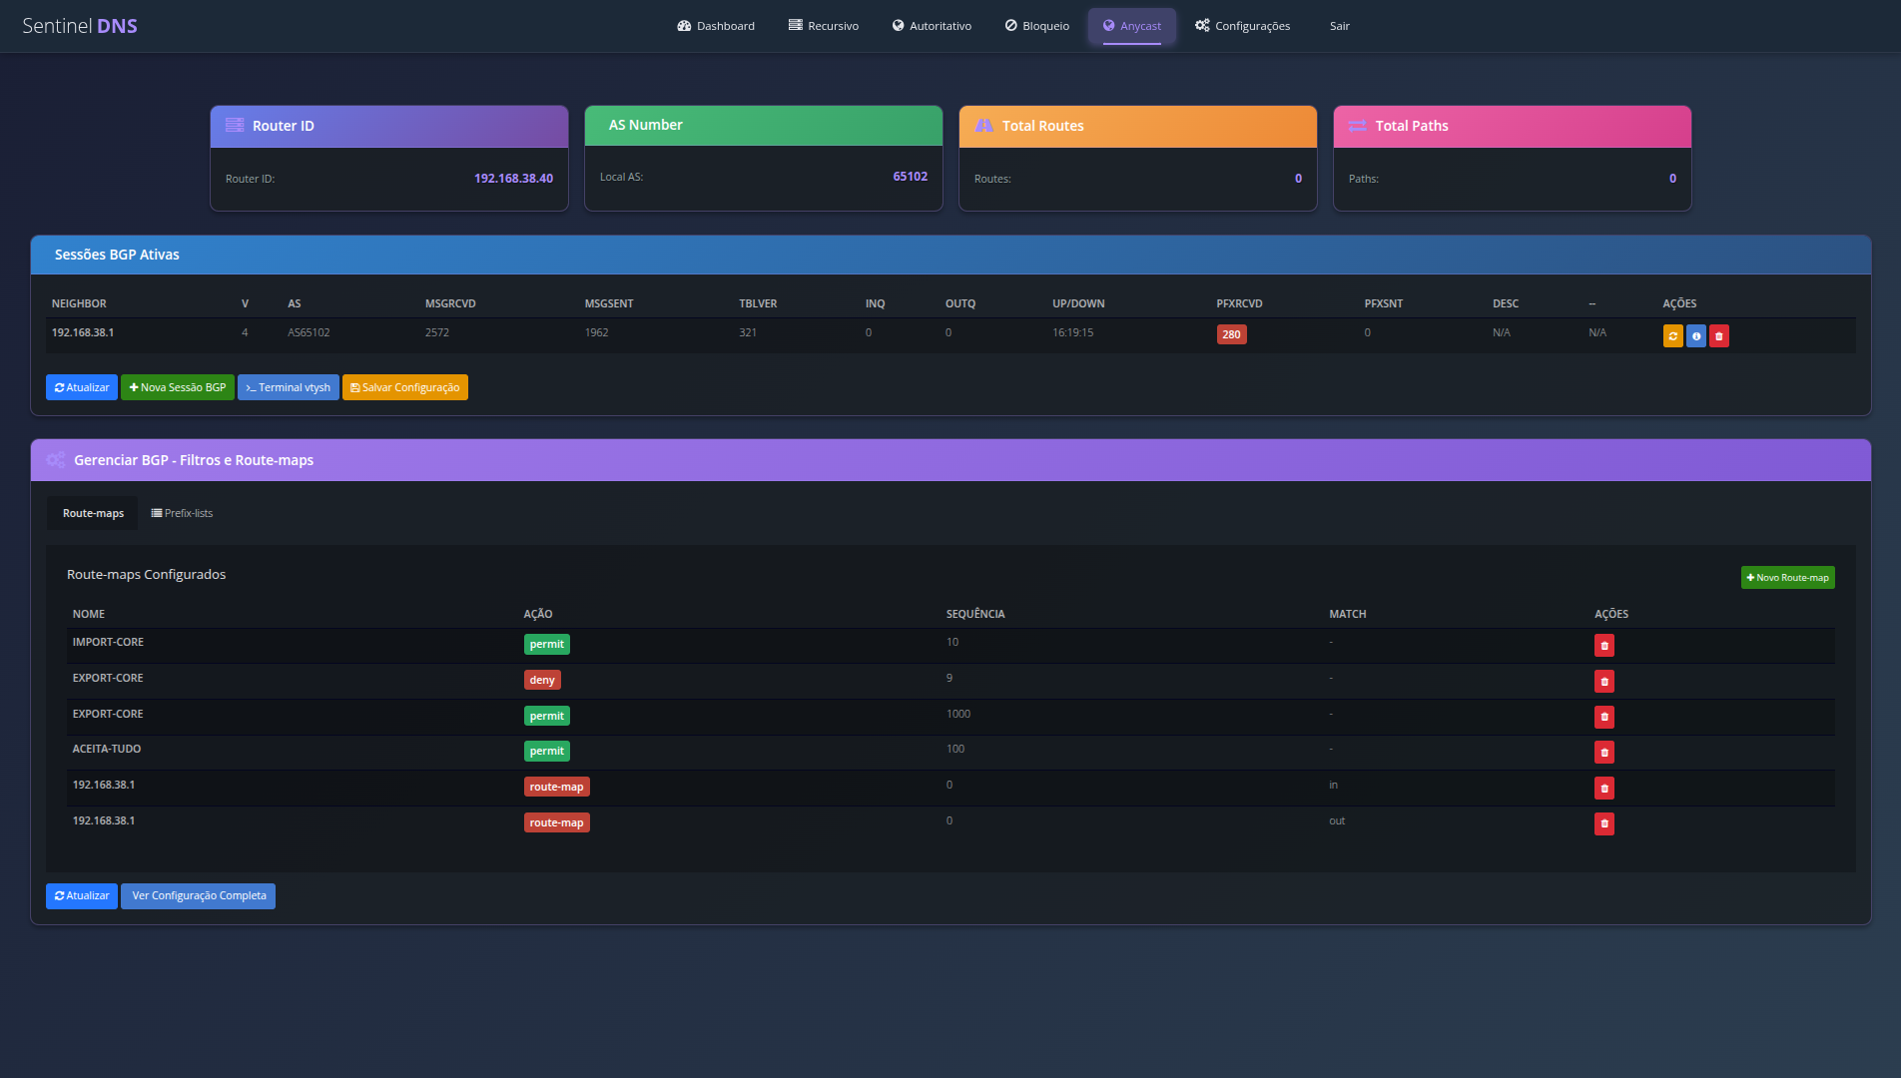Delete the EXPORT-CORE permit sequence 1000 entry

[1604, 717]
